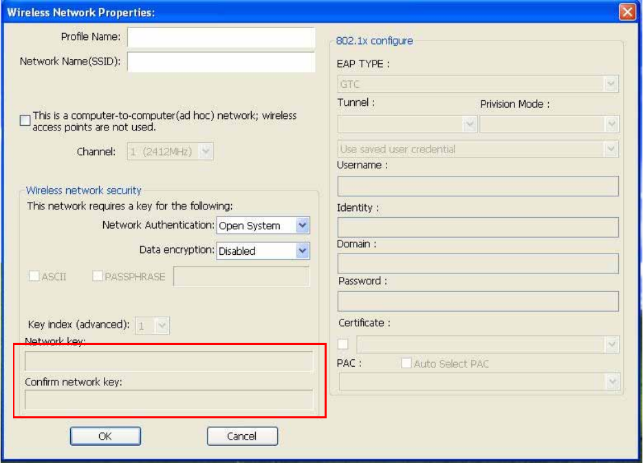
Task: Click the Wireless network security group label
Action: (84, 190)
